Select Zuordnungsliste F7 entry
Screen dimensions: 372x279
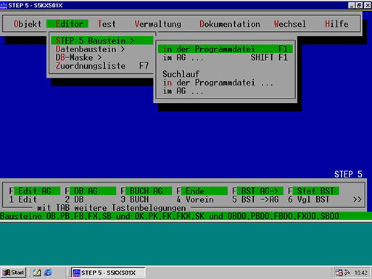point(102,66)
